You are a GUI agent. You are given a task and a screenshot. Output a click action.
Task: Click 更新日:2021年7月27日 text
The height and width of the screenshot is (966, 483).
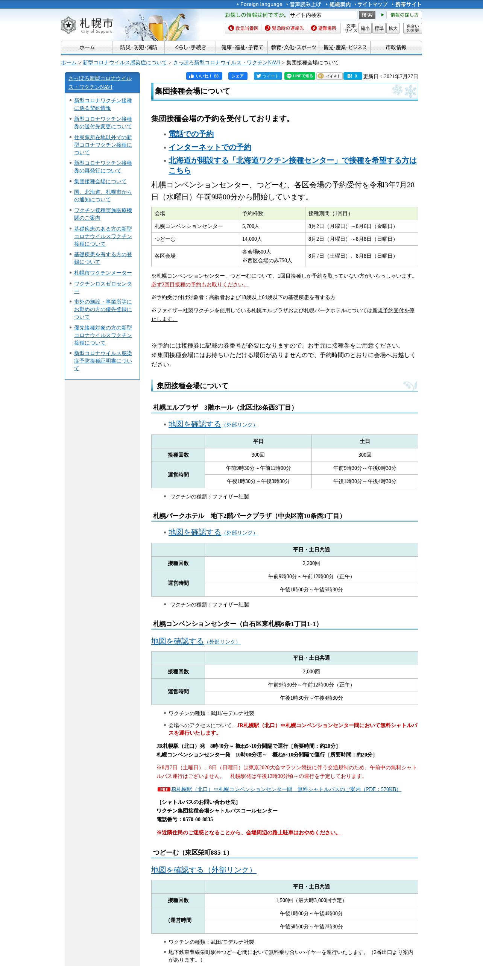pyautogui.click(x=390, y=76)
